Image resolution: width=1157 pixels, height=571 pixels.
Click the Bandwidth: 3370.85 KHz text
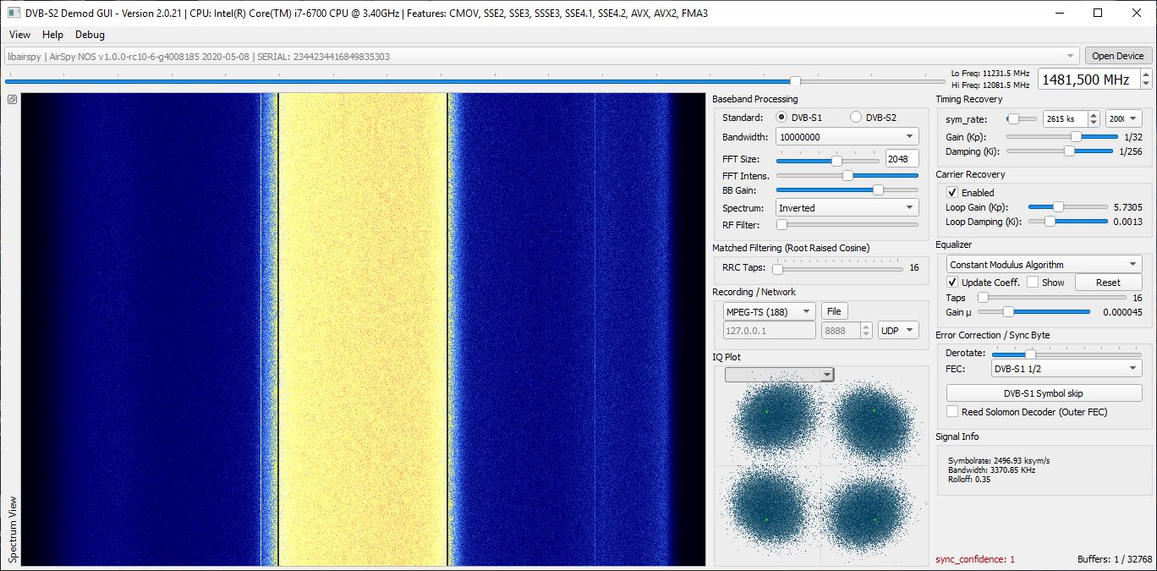point(991,469)
